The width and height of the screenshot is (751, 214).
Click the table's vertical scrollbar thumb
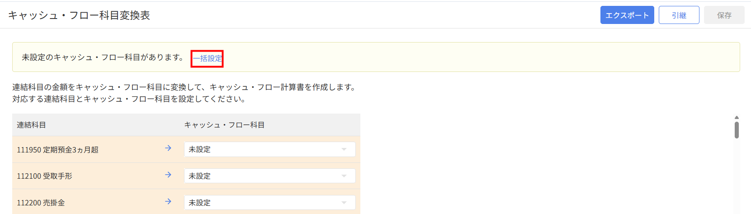pos(737,130)
